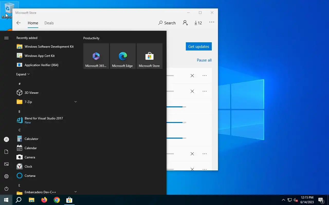The width and height of the screenshot is (329, 205).
Task: Expand the Recently added list
Action: (x=23, y=74)
